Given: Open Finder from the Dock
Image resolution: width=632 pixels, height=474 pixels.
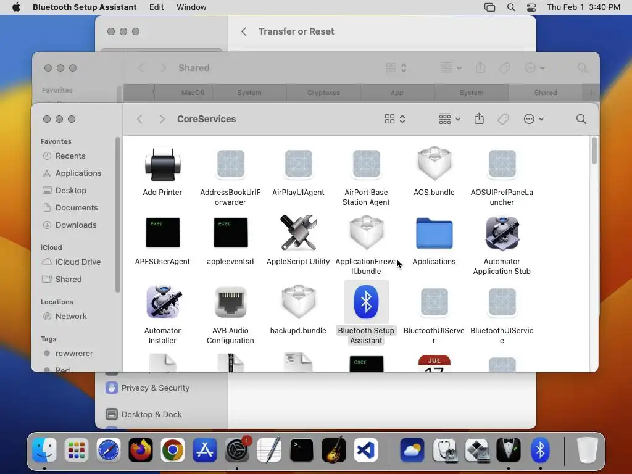Looking at the screenshot, I should 44,450.
